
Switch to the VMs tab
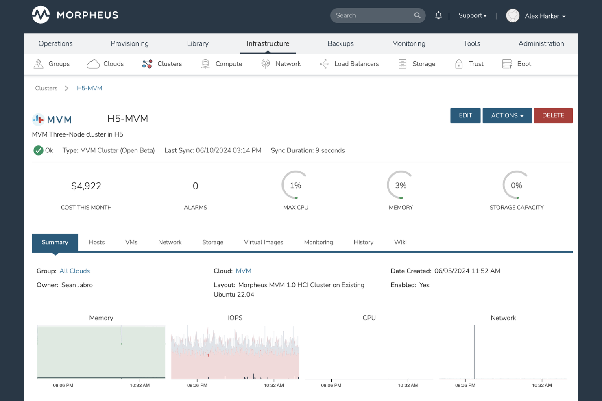[131, 242]
